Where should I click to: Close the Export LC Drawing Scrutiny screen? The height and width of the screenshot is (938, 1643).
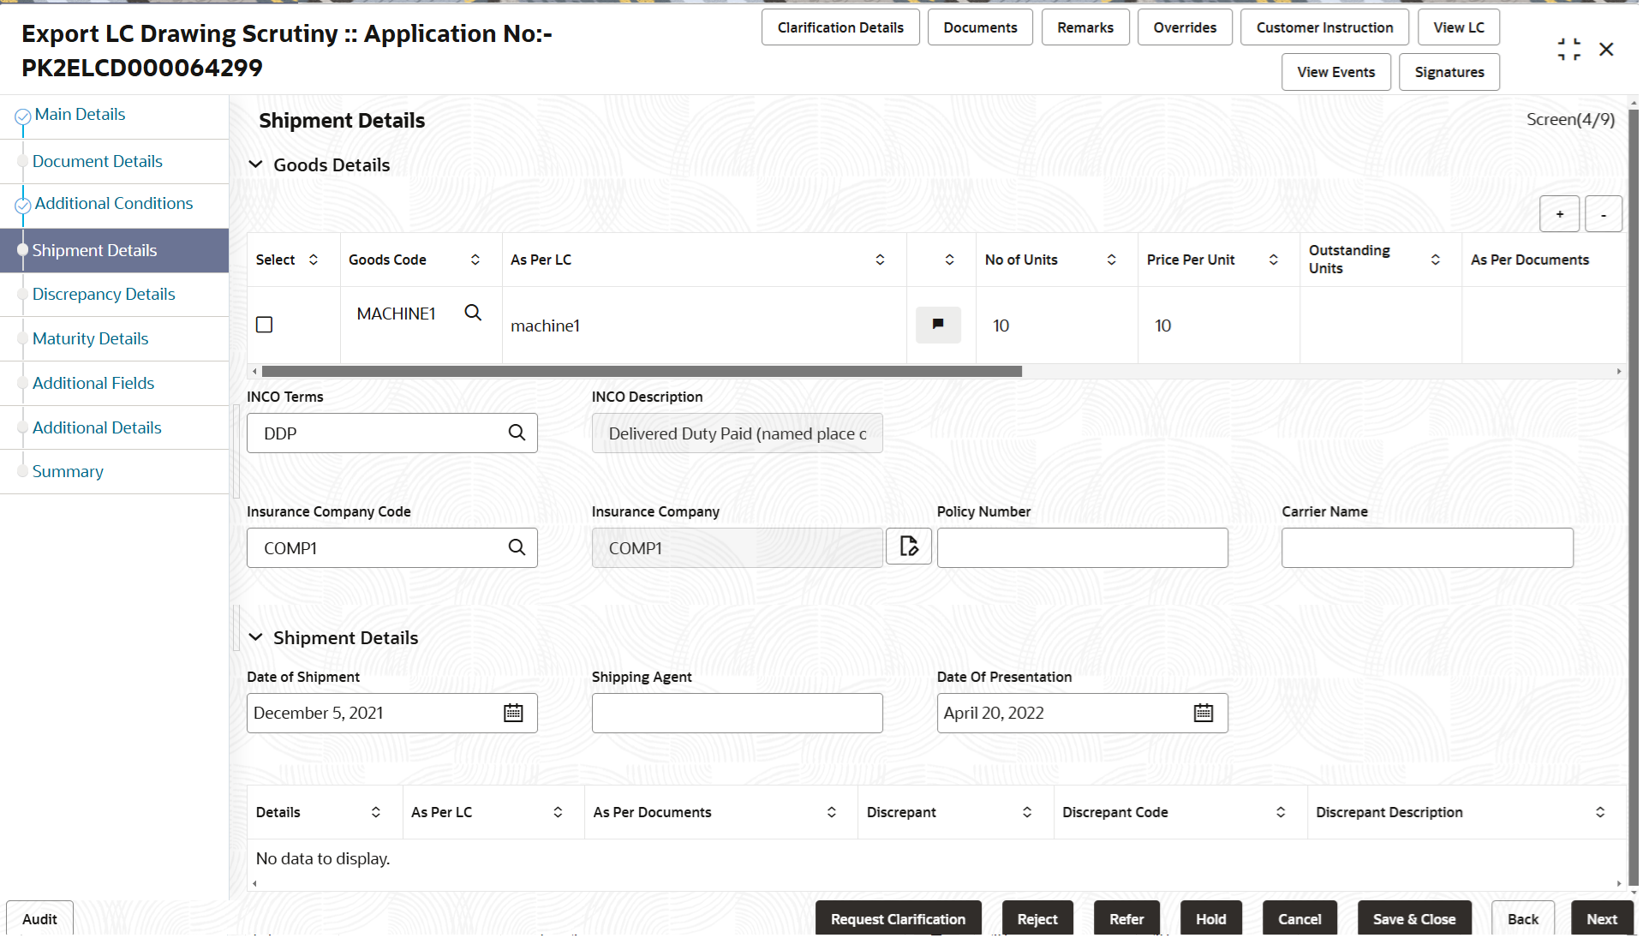[x=1607, y=50]
